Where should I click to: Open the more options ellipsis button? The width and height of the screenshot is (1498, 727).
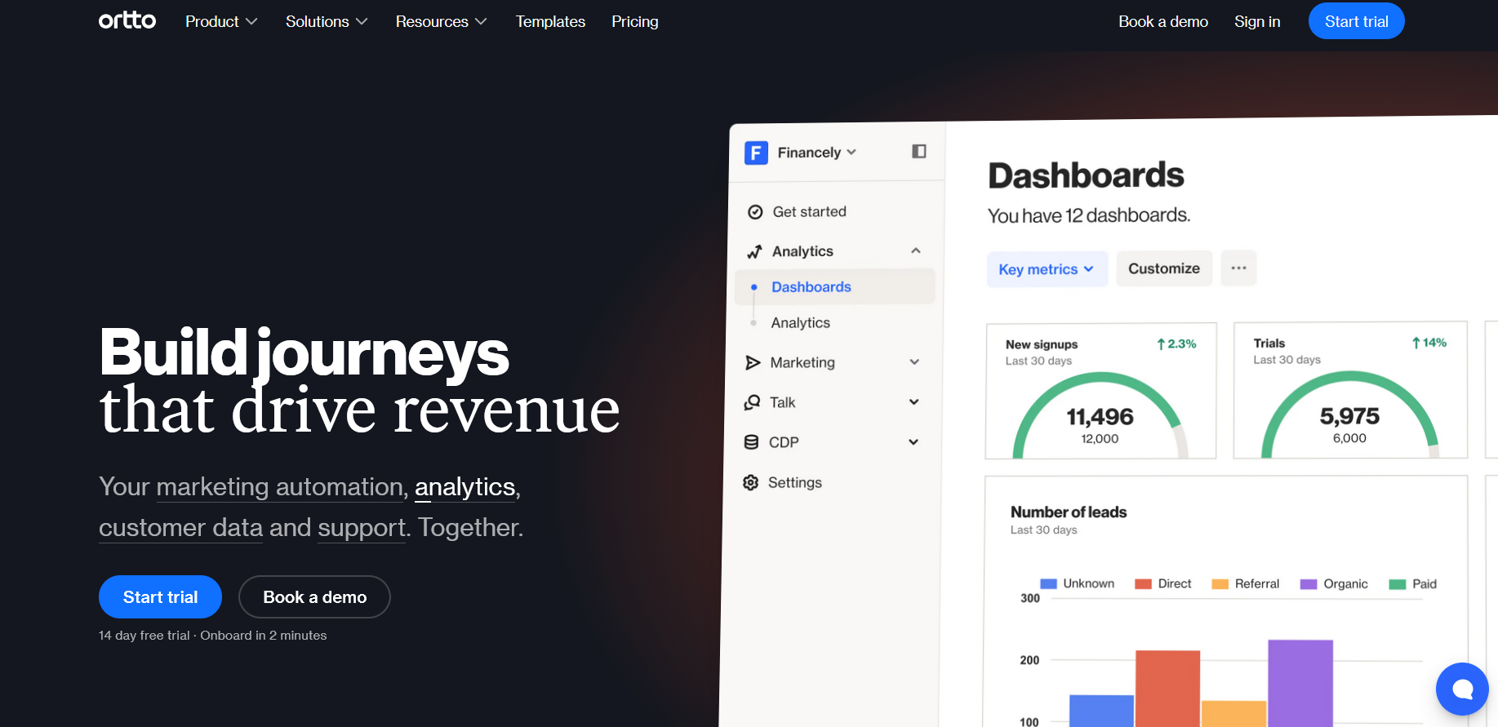click(x=1238, y=268)
